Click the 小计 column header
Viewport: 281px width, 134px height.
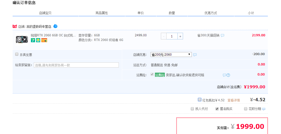251,13
